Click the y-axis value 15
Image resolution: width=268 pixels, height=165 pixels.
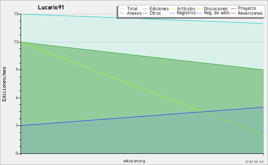[16, 14]
